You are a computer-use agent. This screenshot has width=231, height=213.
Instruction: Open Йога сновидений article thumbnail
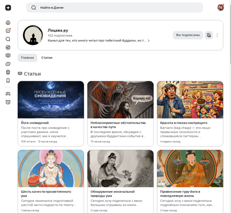[x=51, y=100]
